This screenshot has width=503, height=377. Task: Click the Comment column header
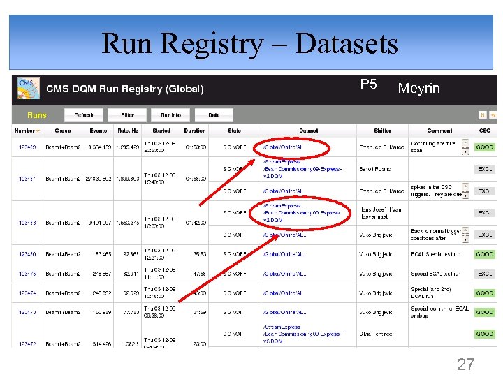(440, 131)
